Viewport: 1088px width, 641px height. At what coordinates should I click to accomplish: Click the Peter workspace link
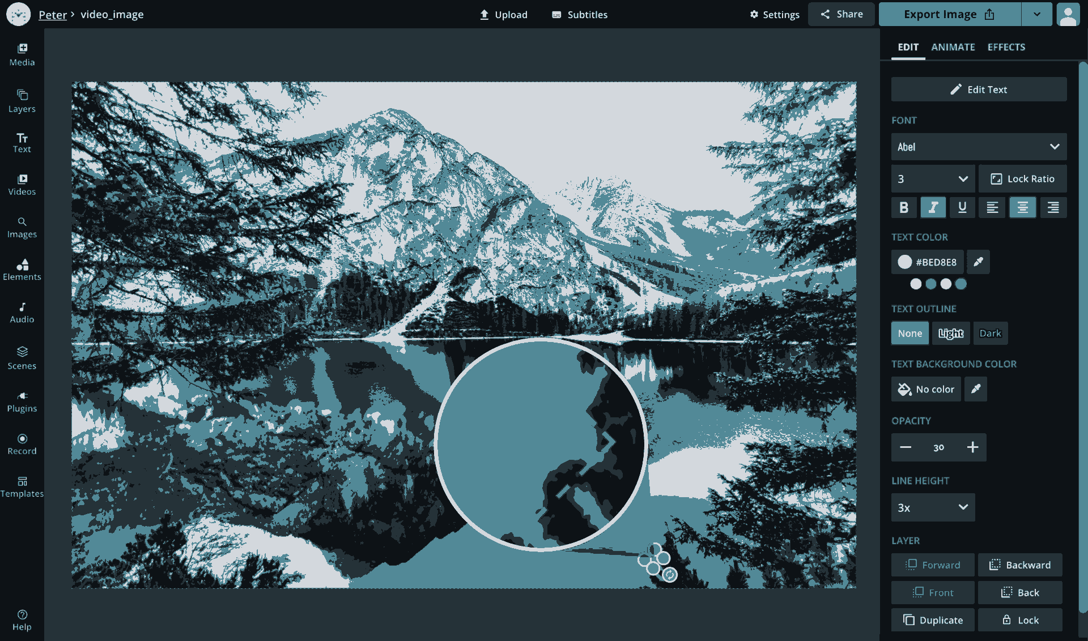(53, 15)
